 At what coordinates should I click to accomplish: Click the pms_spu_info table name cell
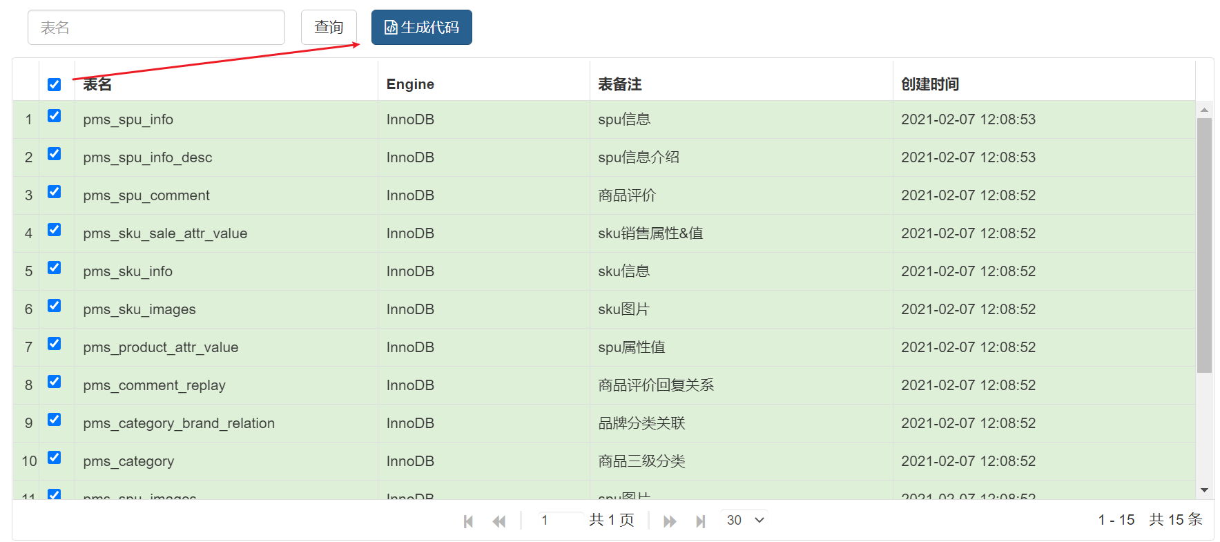point(226,119)
